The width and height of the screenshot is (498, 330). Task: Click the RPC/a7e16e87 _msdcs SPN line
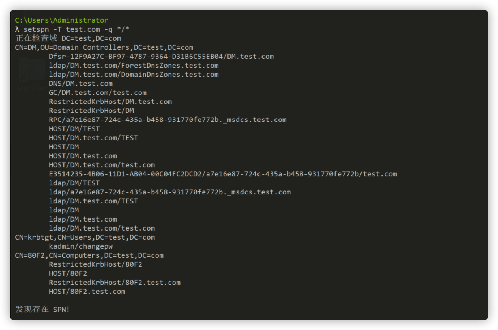(x=168, y=120)
